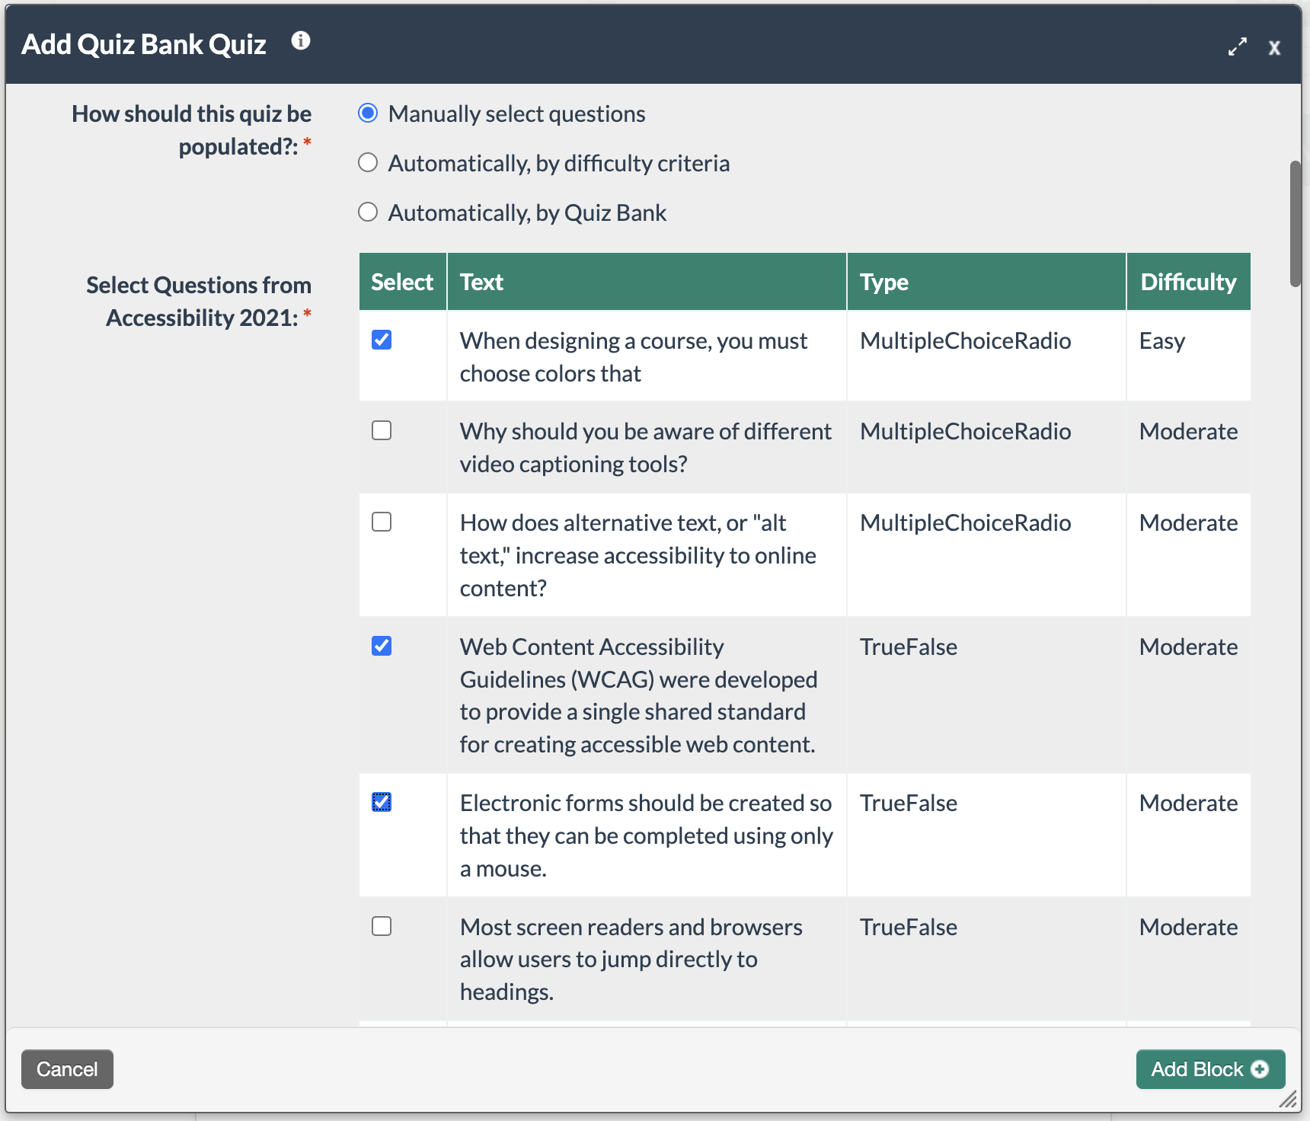Choose Automatically, by difficulty criteria
Image resolution: width=1310 pixels, height=1121 pixels.
tap(368, 163)
